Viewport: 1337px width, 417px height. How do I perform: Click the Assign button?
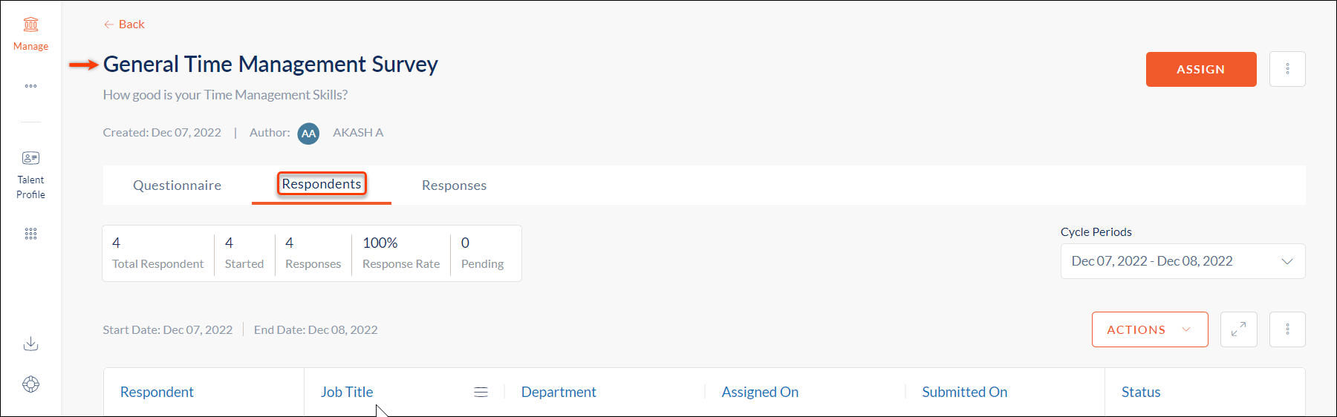click(1201, 69)
